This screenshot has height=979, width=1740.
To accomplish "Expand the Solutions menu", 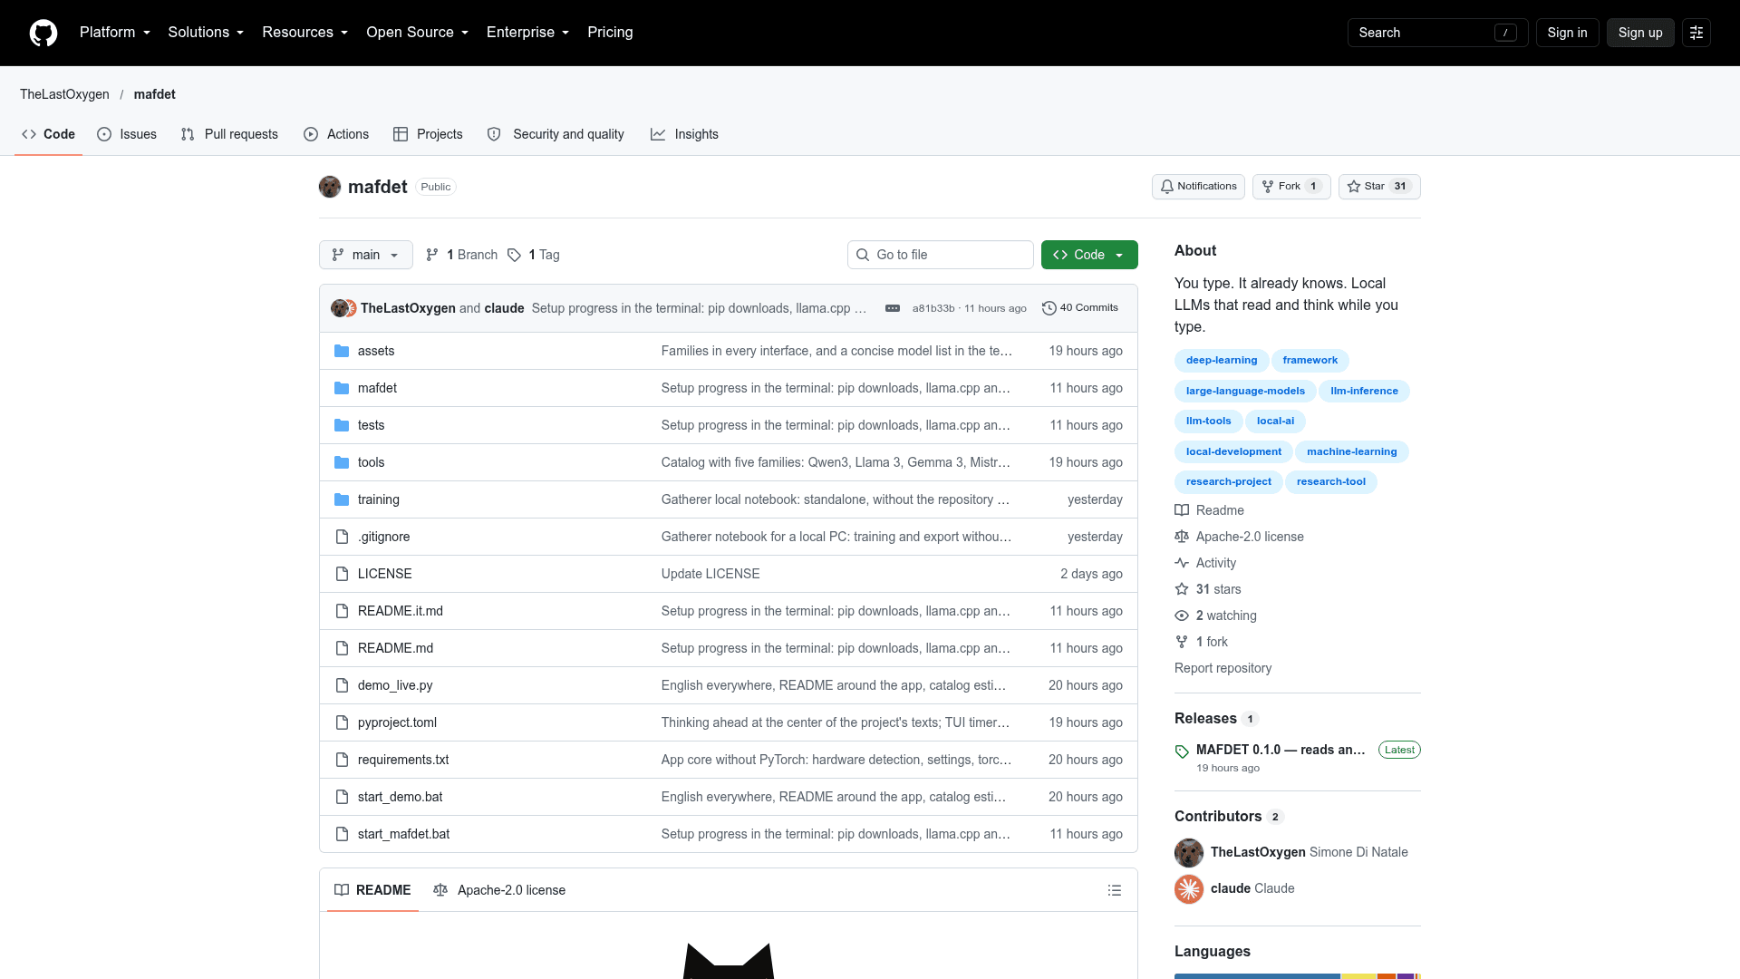I will (206, 33).
